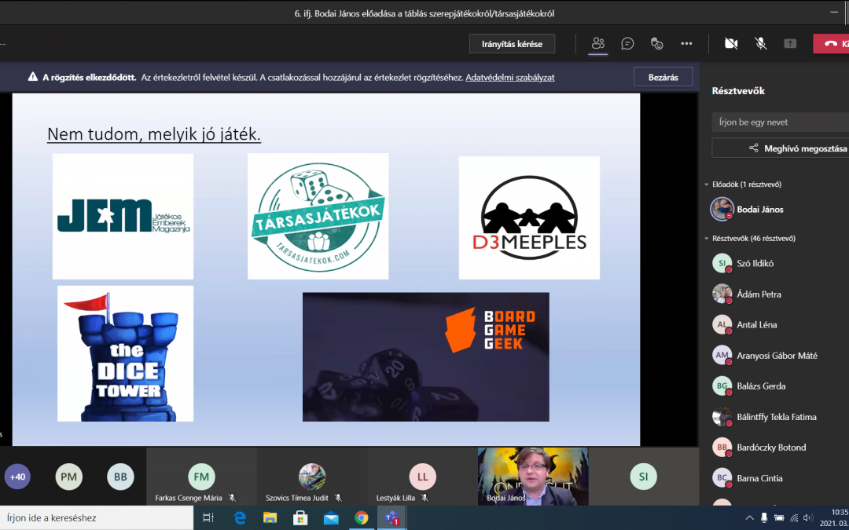
Task: Leave the meeting with the red hang-up button
Action: (832, 44)
